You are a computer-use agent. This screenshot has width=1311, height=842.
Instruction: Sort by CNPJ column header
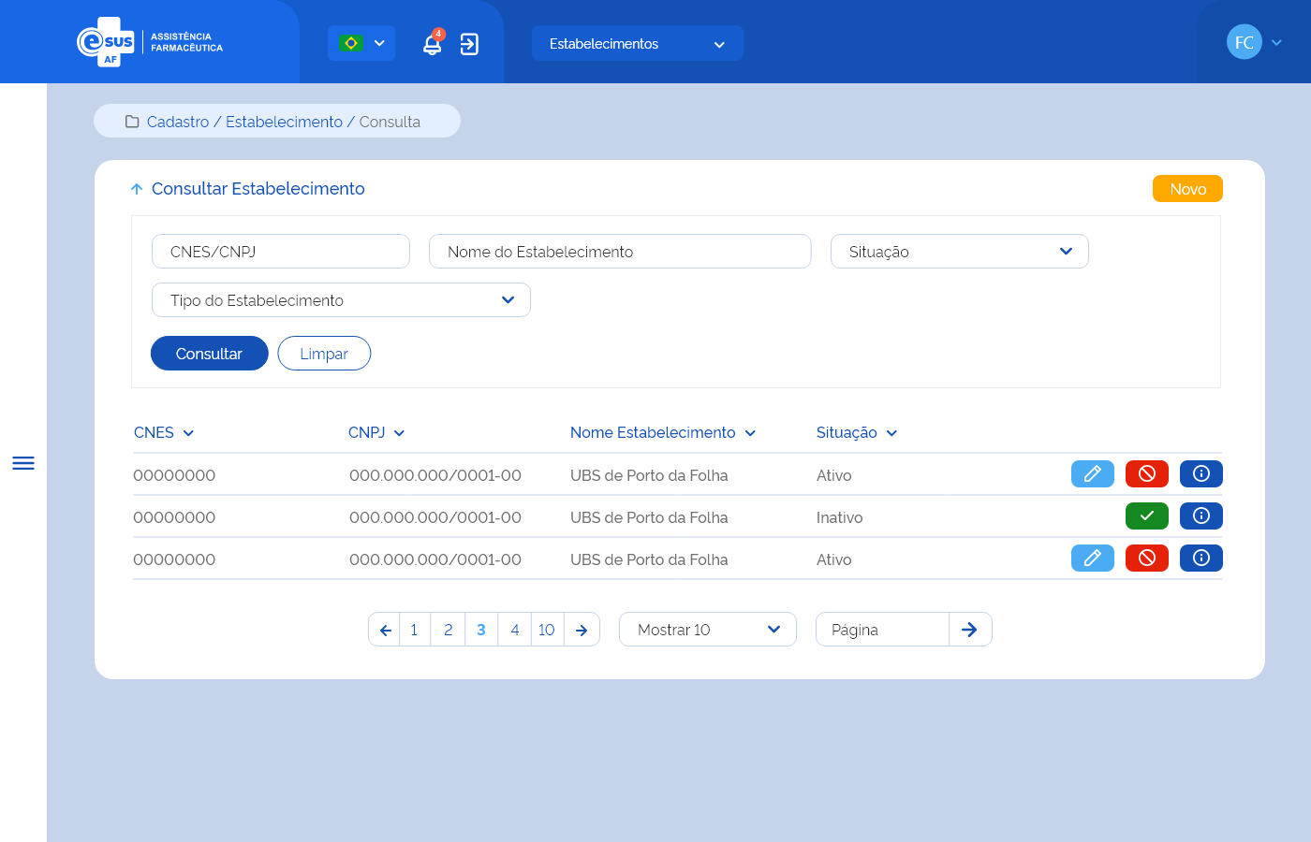[x=376, y=432]
